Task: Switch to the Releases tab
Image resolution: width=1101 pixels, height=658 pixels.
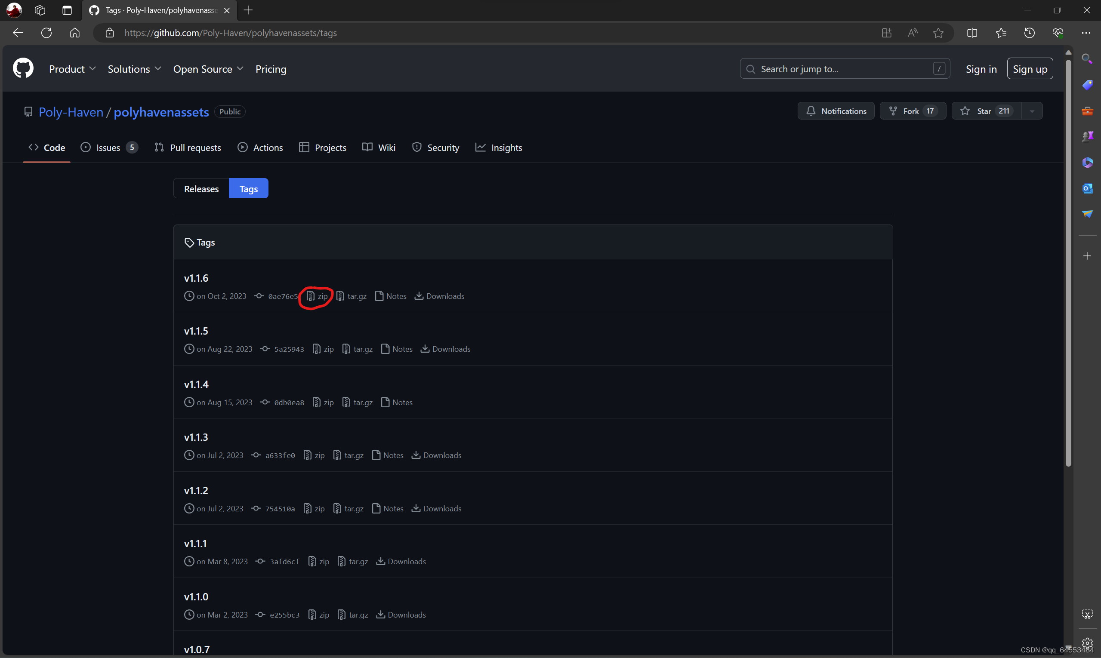Action: (201, 188)
